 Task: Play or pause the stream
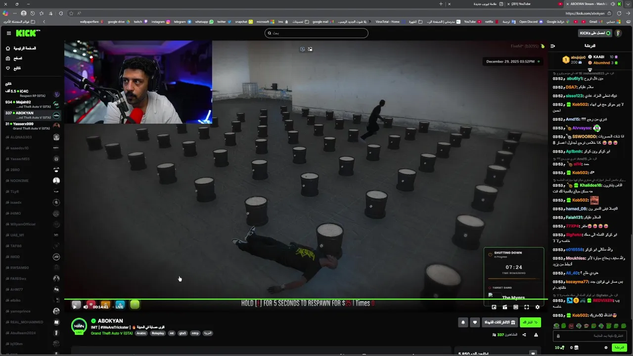[75, 307]
